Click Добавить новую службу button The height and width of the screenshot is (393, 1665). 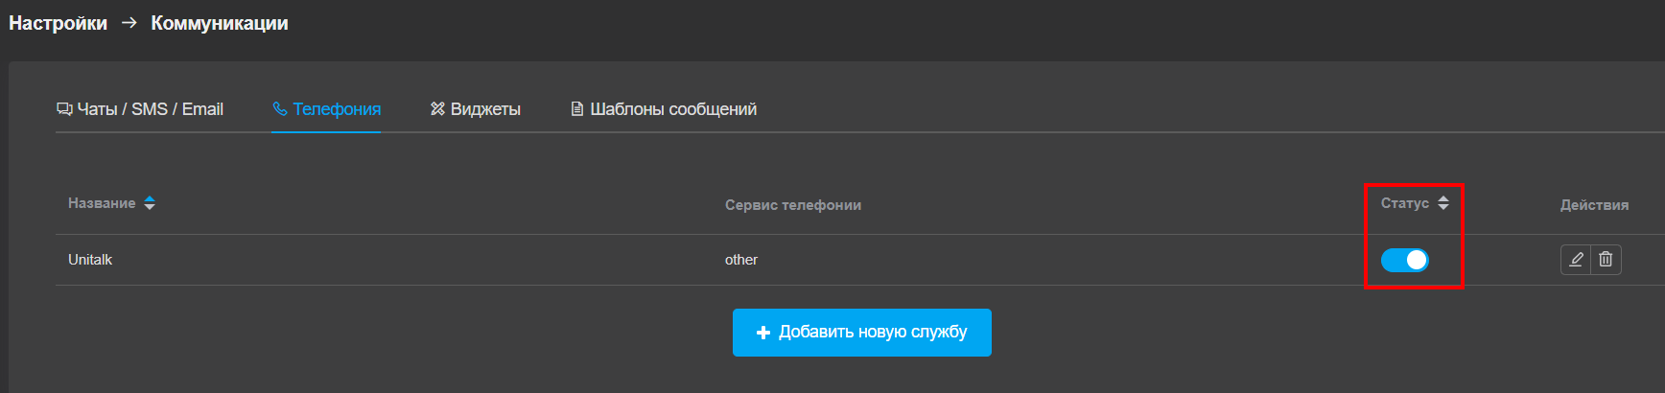point(862,333)
